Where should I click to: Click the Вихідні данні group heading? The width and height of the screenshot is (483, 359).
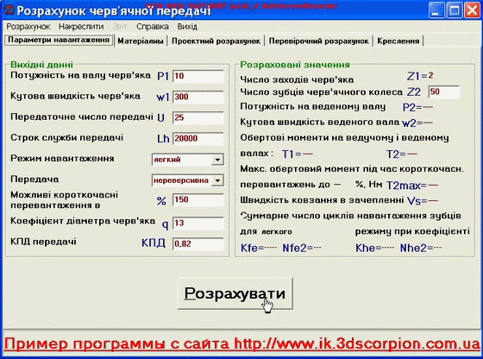[x=42, y=65]
